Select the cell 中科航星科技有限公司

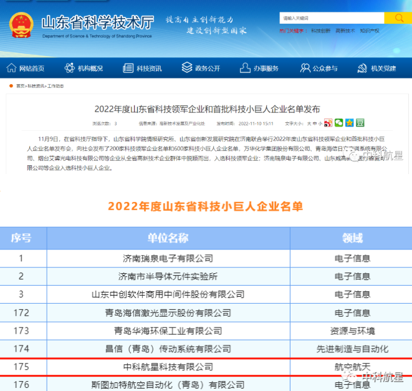(x=168, y=367)
